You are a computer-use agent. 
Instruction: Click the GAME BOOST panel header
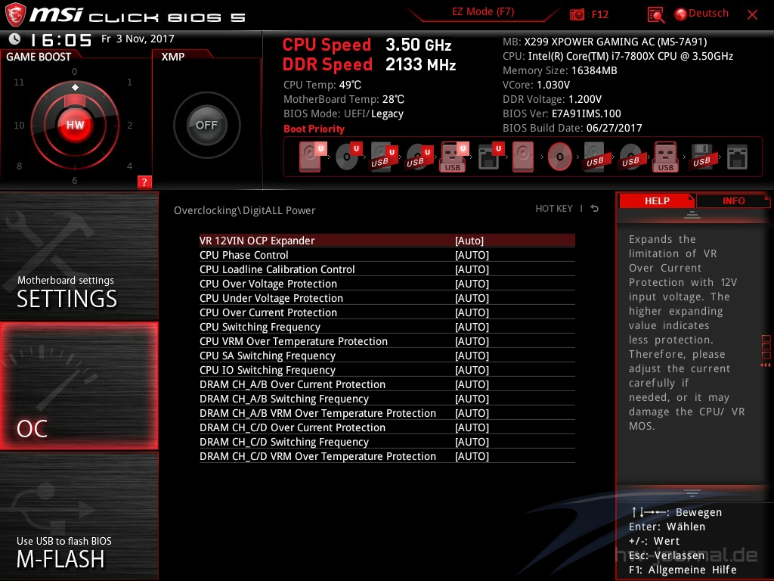click(39, 57)
